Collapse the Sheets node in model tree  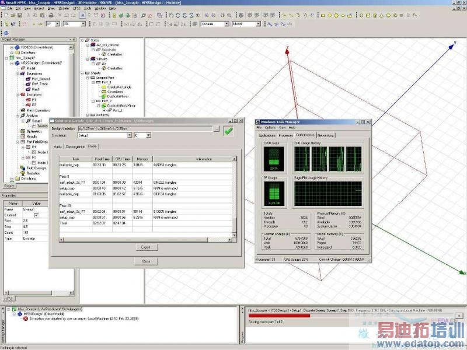82,73
